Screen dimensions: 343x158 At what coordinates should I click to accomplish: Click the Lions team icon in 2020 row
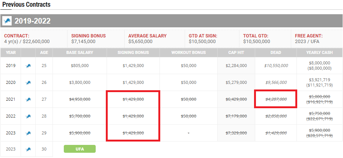28,82
